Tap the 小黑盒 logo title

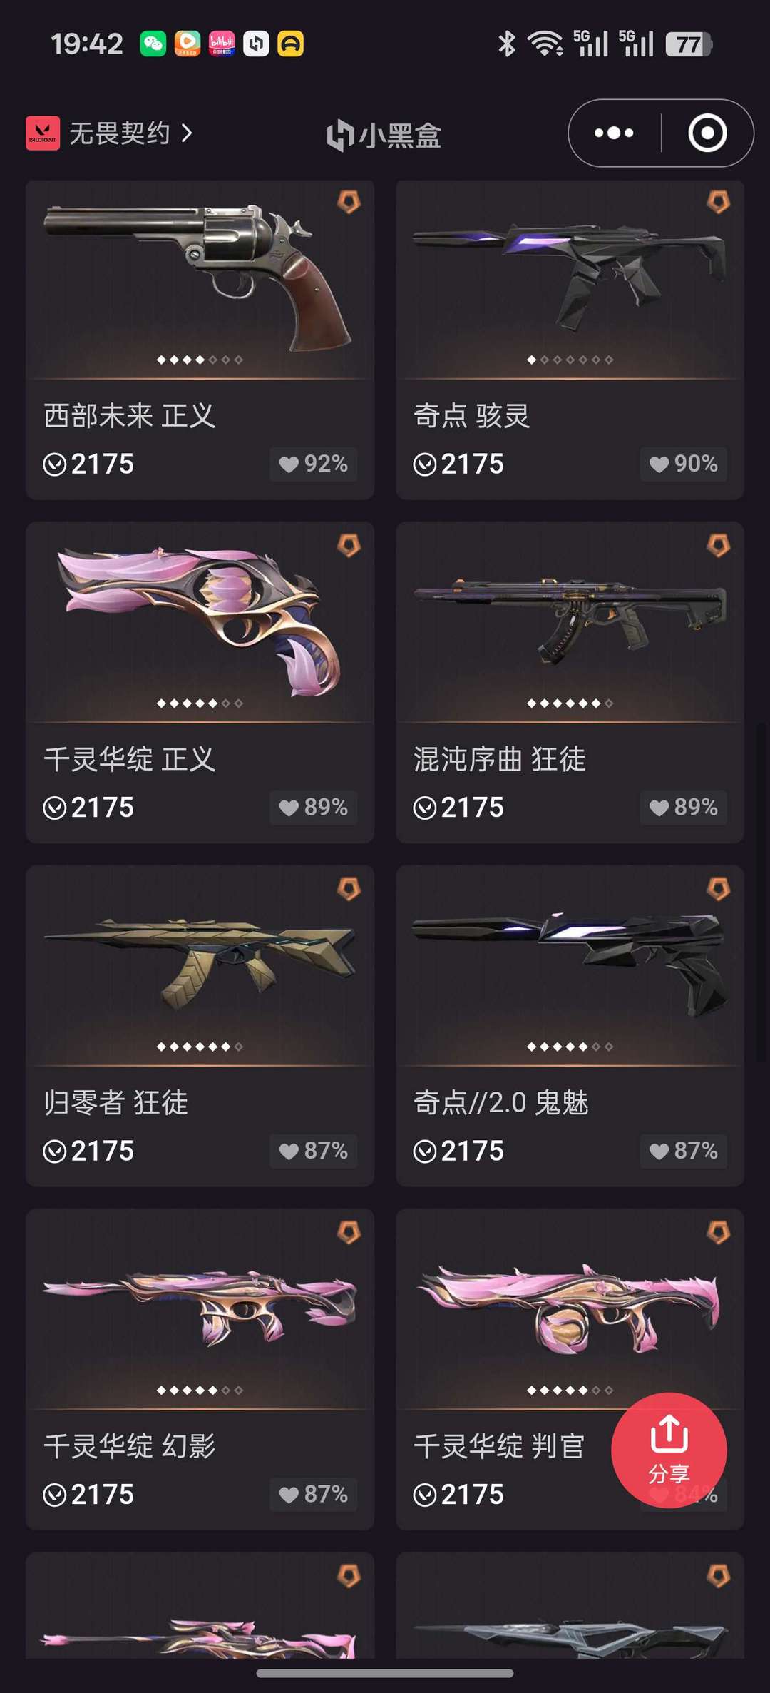click(x=384, y=136)
